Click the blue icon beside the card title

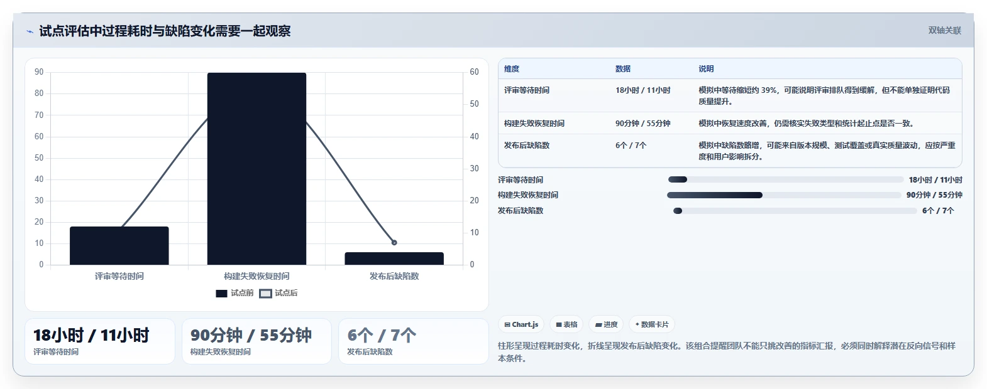click(x=30, y=31)
